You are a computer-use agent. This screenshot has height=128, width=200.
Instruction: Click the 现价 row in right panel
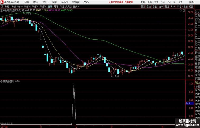[x=197, y=53]
